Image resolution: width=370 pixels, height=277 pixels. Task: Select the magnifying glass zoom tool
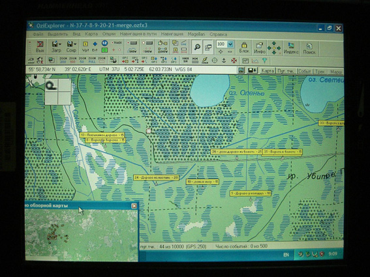(x=197, y=47)
